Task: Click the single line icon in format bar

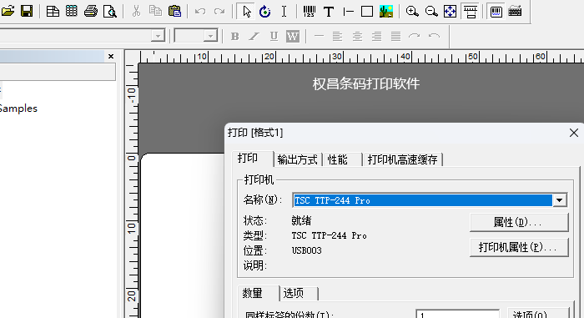Action: click(319, 36)
